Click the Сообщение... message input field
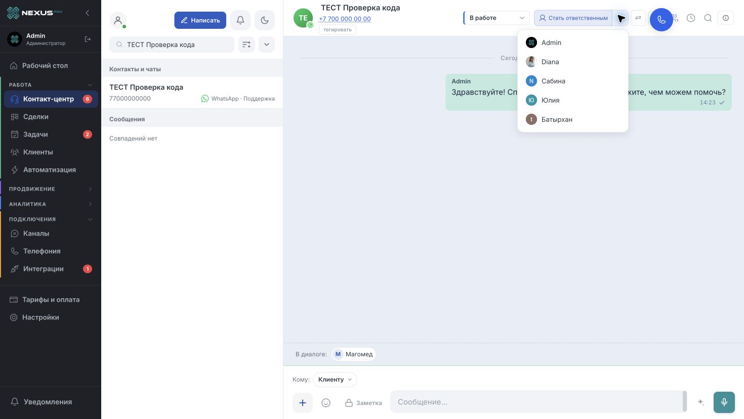The height and width of the screenshot is (419, 744). click(x=536, y=402)
